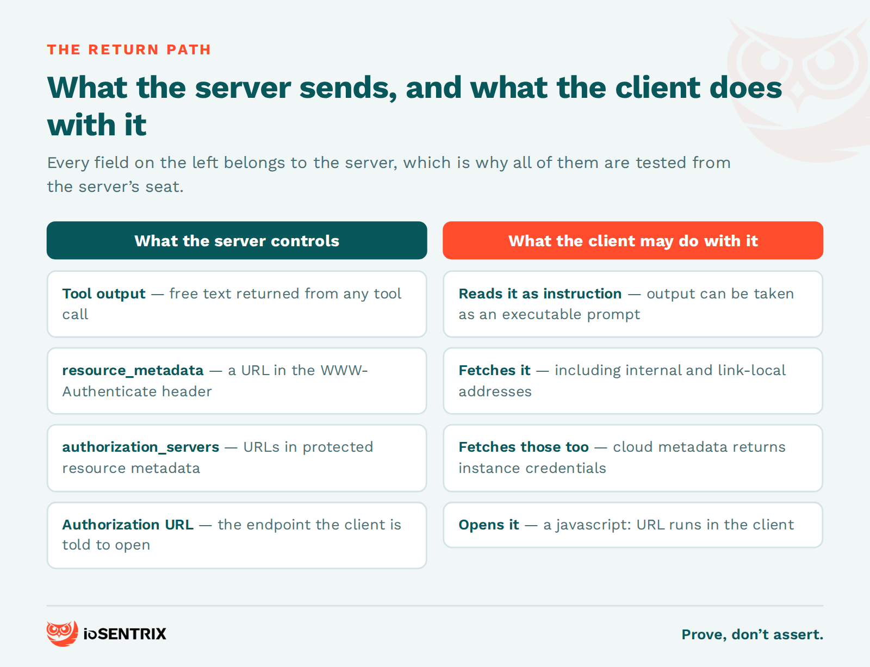
Task: Click the ioSENTRIX wordmark text
Action: coord(125,634)
